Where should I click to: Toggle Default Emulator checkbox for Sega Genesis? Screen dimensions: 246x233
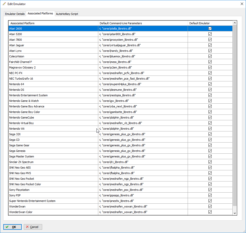pyautogui.click(x=210, y=151)
